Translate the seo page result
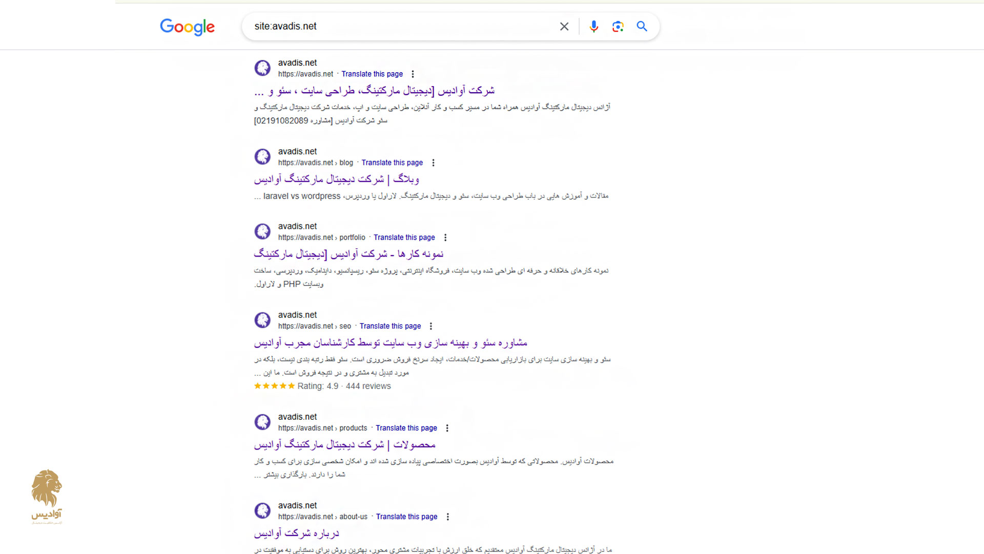 [390, 326]
